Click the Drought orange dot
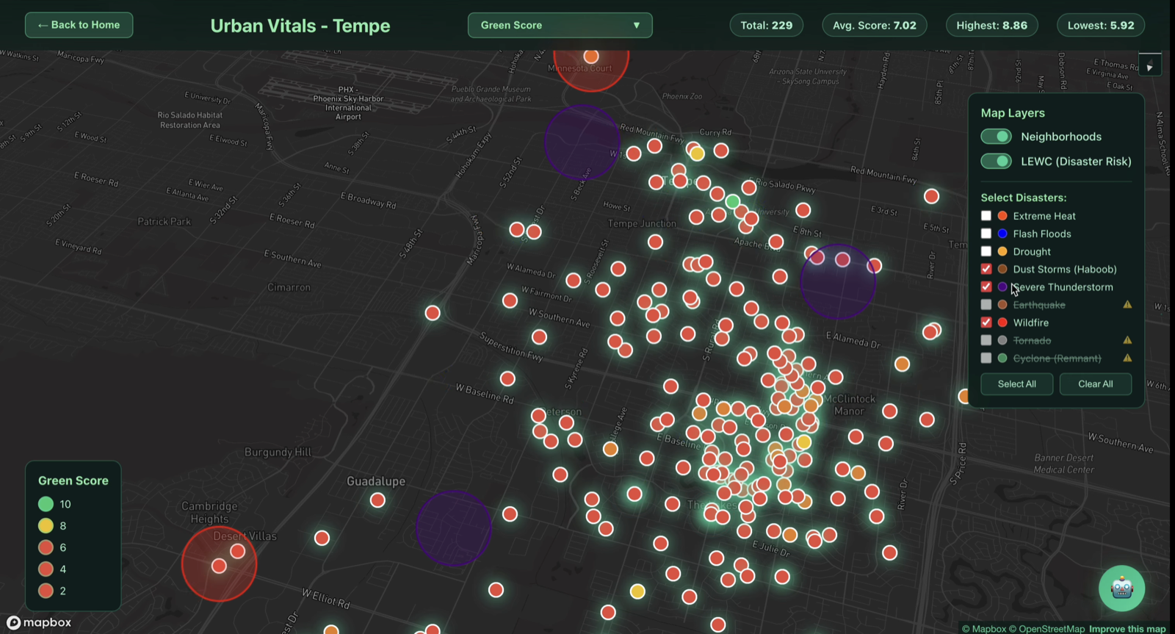 pyautogui.click(x=1002, y=251)
